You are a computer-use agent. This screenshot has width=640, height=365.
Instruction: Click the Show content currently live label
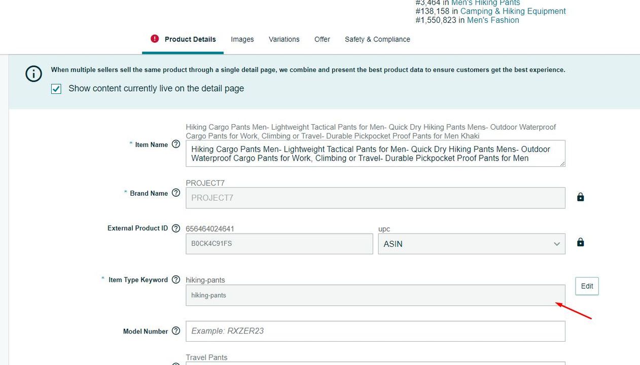point(156,88)
